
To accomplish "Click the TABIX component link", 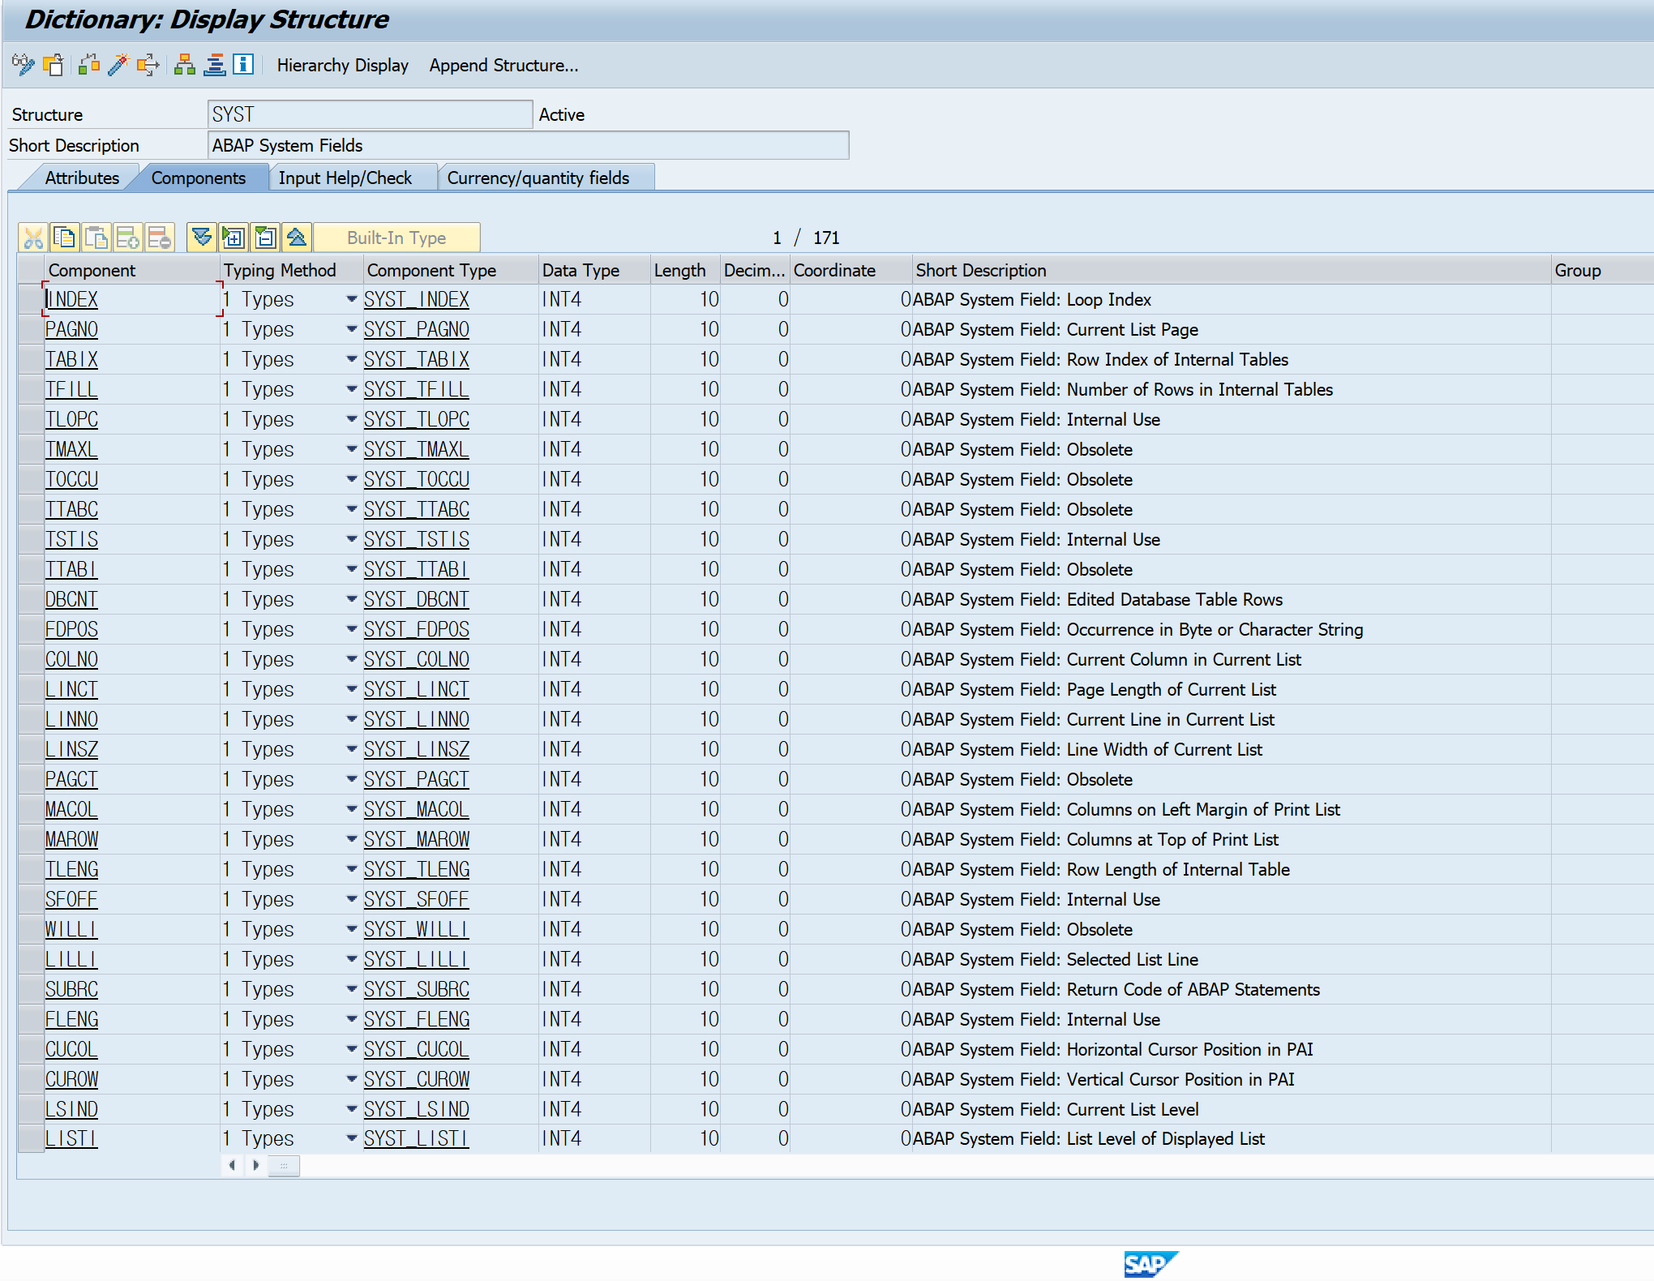I will click(x=71, y=359).
